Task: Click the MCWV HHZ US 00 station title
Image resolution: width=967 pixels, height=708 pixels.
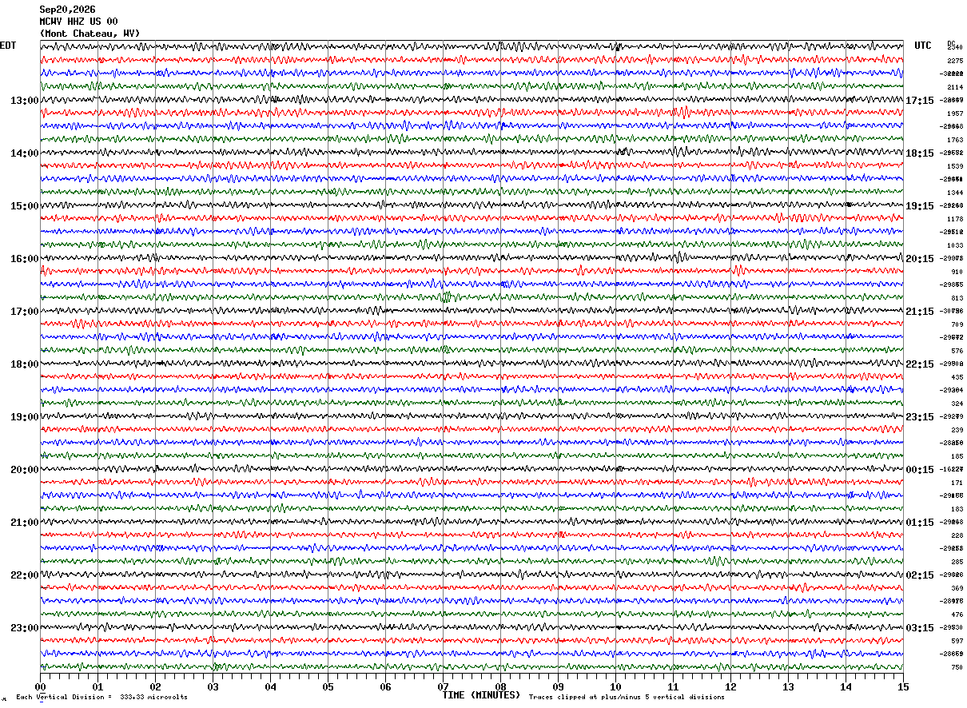Action: 78,22
